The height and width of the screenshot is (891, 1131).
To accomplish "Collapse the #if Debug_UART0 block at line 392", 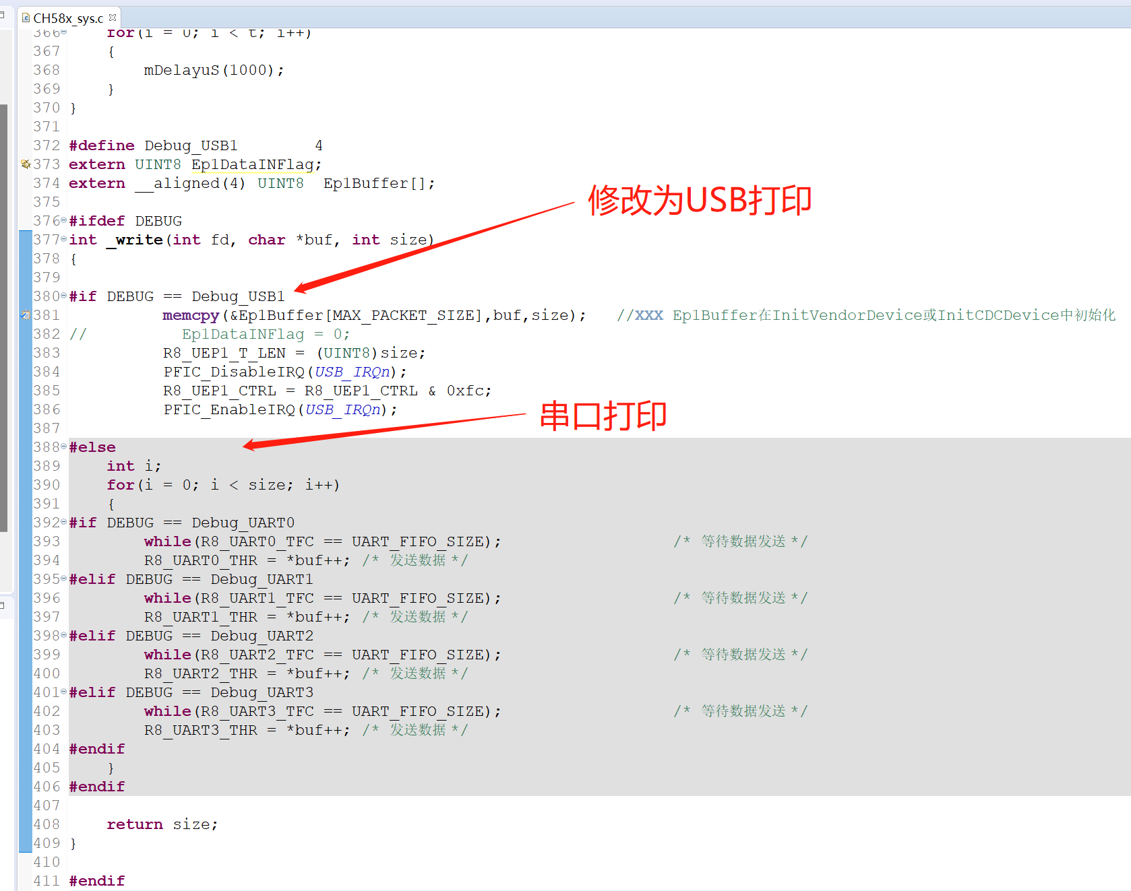I will point(64,523).
